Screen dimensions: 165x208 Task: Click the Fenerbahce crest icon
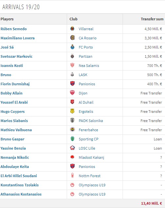[x=72, y=130]
